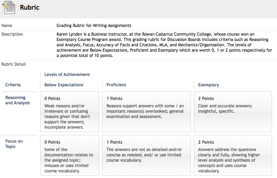The image size is (277, 178).
Task: Select the Below Expectations column header
Action: [x=64, y=85]
